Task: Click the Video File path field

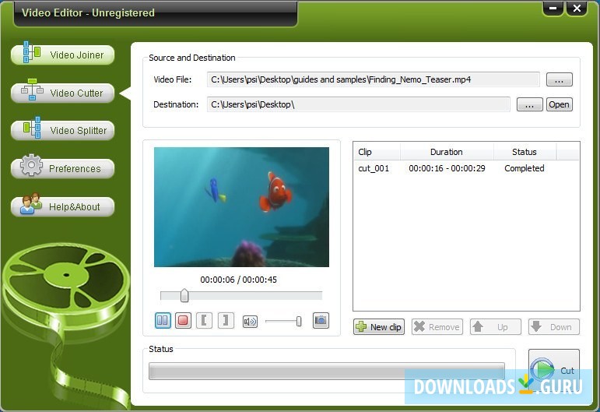Action: pyautogui.click(x=373, y=79)
